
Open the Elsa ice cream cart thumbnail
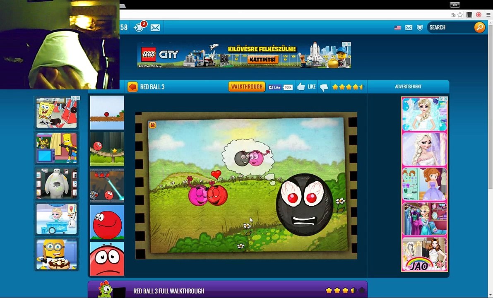click(57, 219)
